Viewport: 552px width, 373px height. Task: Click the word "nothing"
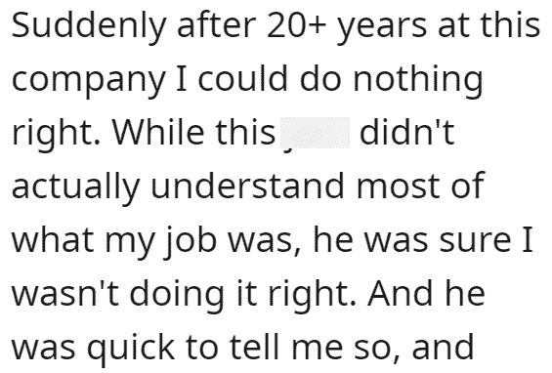click(418, 79)
